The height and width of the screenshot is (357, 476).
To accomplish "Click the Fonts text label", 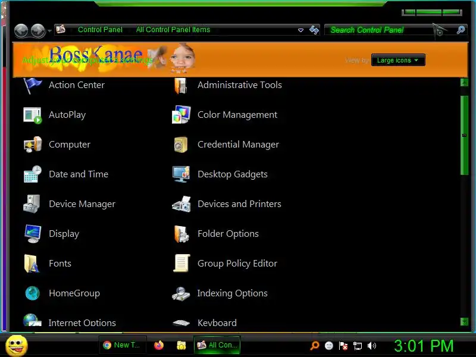I will [60, 264].
